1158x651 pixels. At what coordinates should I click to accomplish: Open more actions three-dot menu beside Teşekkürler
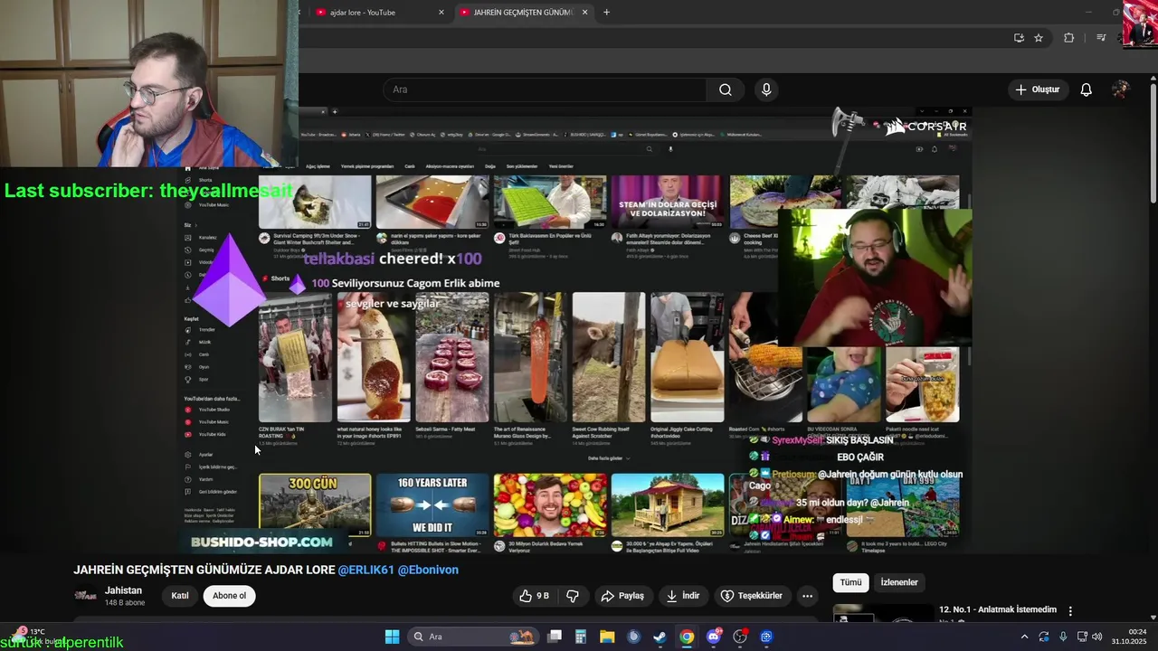click(x=807, y=596)
